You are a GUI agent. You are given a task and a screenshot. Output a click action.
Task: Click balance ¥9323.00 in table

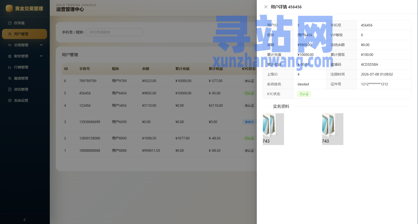tap(149, 81)
